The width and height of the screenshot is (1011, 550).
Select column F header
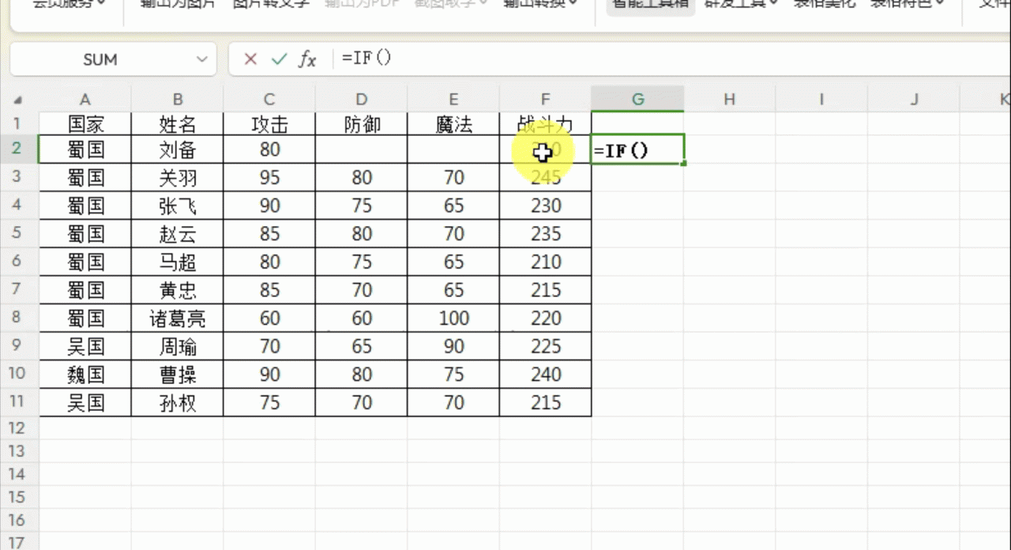[546, 100]
